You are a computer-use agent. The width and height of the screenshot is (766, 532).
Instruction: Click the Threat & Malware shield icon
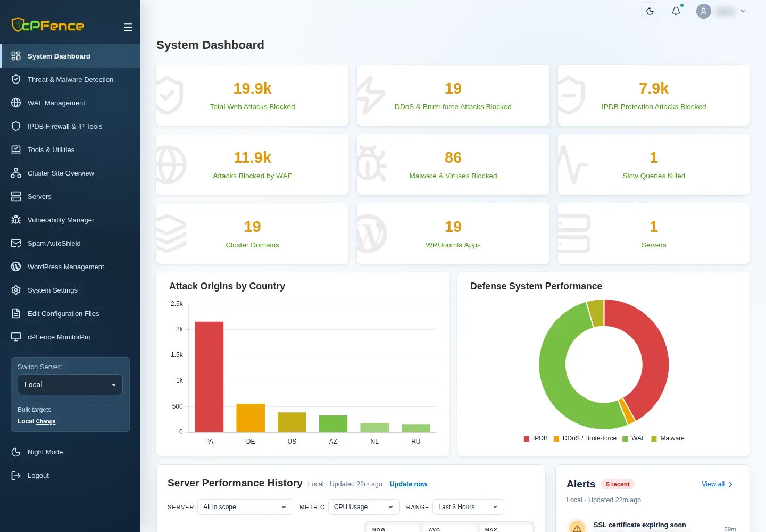16,79
